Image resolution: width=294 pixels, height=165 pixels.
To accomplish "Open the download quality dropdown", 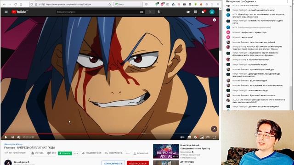I will click(x=75, y=153).
